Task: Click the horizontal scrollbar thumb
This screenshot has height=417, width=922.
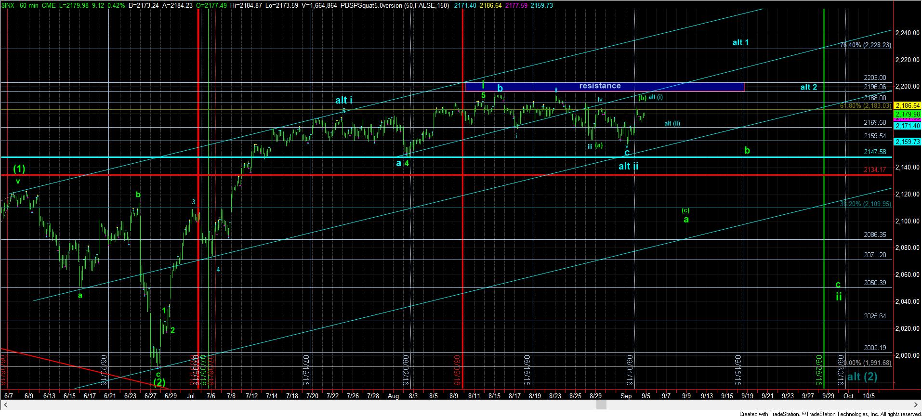Action: click(x=600, y=405)
